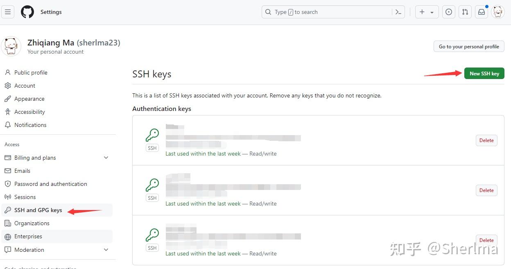Open Accessibility settings
The image size is (511, 269).
click(57, 112)
